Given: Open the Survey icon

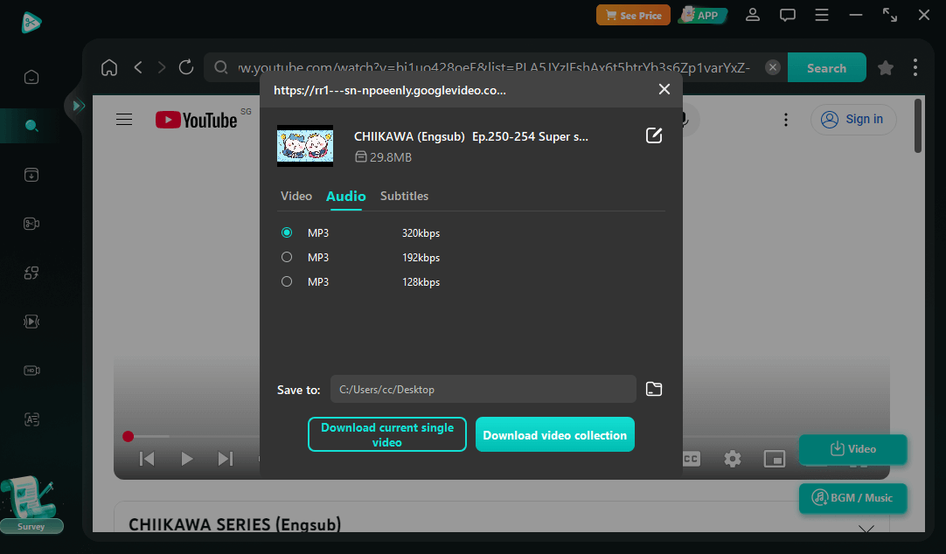Looking at the screenshot, I should (31, 505).
